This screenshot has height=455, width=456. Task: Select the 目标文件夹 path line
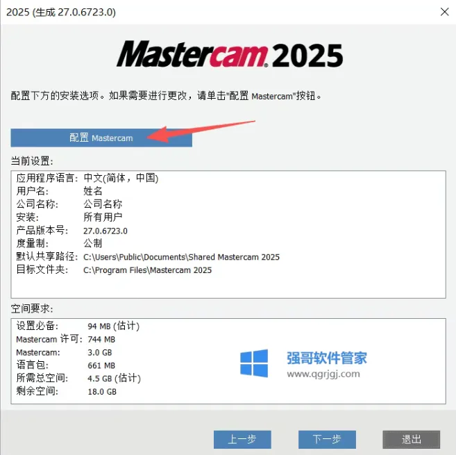click(x=114, y=270)
